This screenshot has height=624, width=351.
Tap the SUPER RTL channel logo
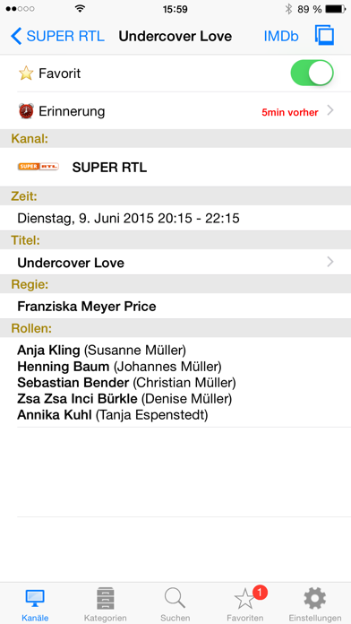point(39,167)
